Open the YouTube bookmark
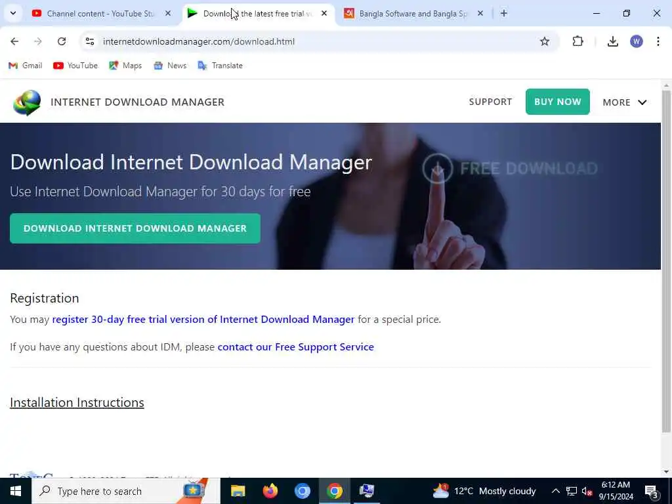 click(75, 66)
